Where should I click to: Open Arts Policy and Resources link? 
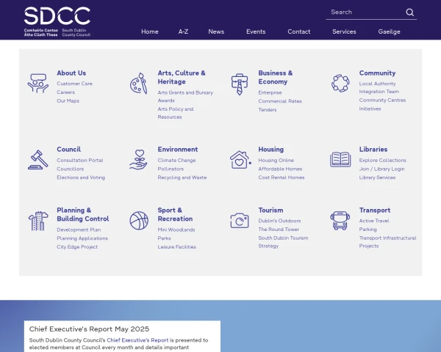(175, 113)
